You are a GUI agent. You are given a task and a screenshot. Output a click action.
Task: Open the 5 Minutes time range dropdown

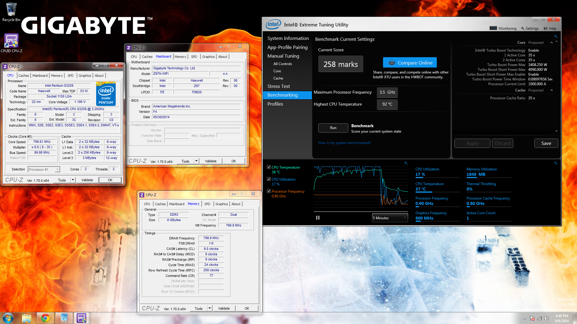click(390, 218)
